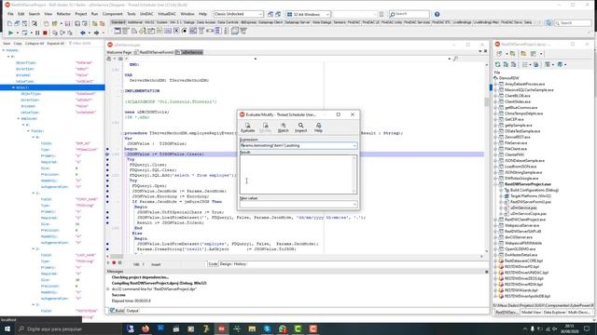
Task: Click the Help icon in the Evaluate/Modify dialog
Action: click(318, 126)
